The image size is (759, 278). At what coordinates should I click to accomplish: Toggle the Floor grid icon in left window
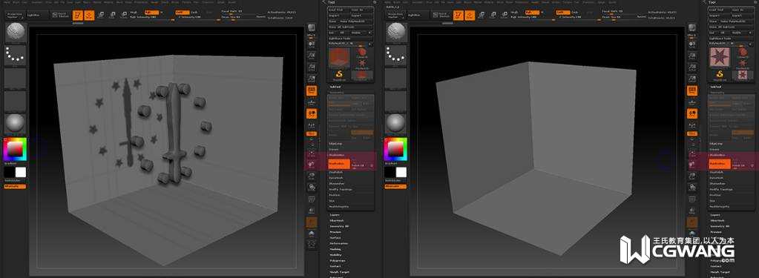click(x=312, y=102)
